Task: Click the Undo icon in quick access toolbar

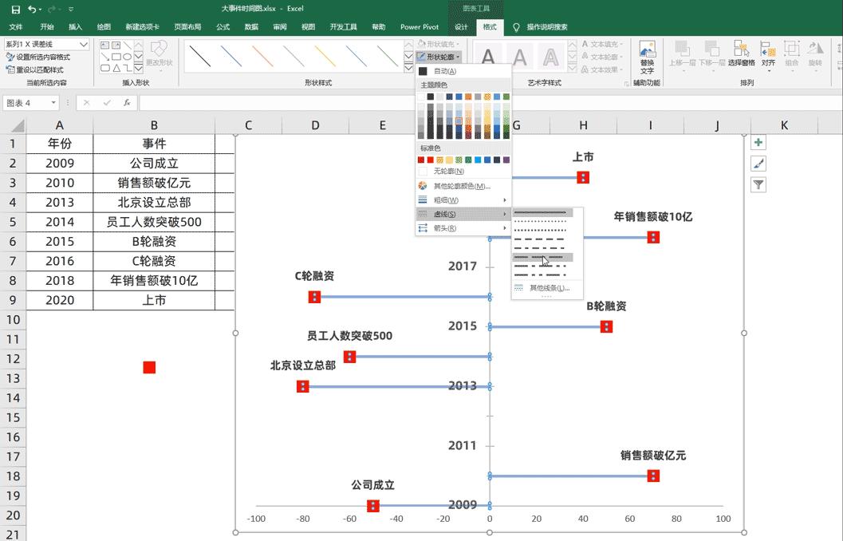Action: (33, 10)
